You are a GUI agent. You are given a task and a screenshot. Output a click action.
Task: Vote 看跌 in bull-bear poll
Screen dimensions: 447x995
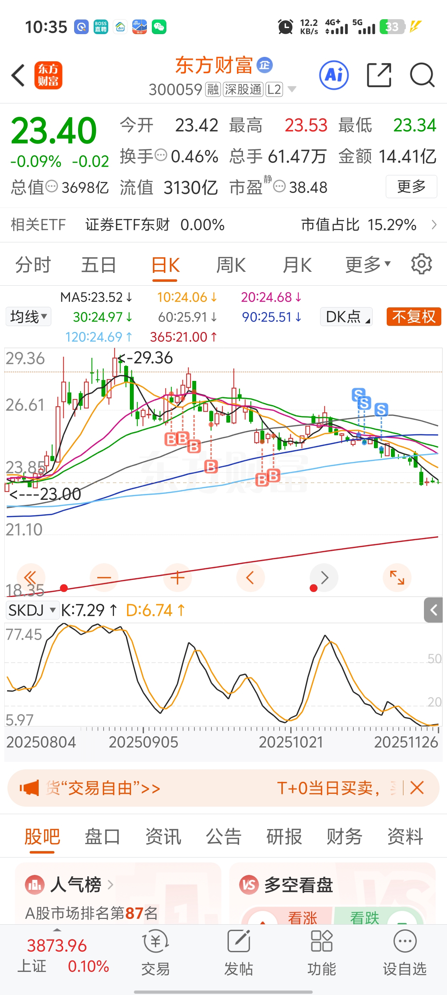point(364,918)
